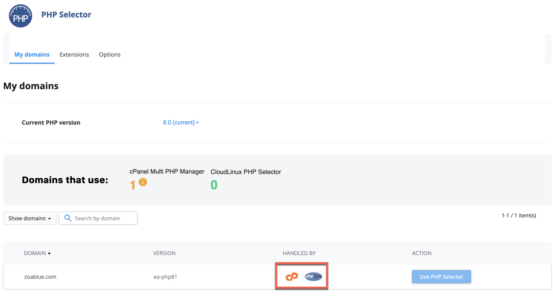Select the My domains tab
Screen dimensions: 553x297
pyautogui.click(x=32, y=55)
